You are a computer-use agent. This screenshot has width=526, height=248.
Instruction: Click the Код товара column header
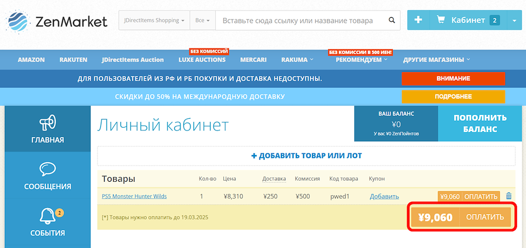(x=343, y=179)
